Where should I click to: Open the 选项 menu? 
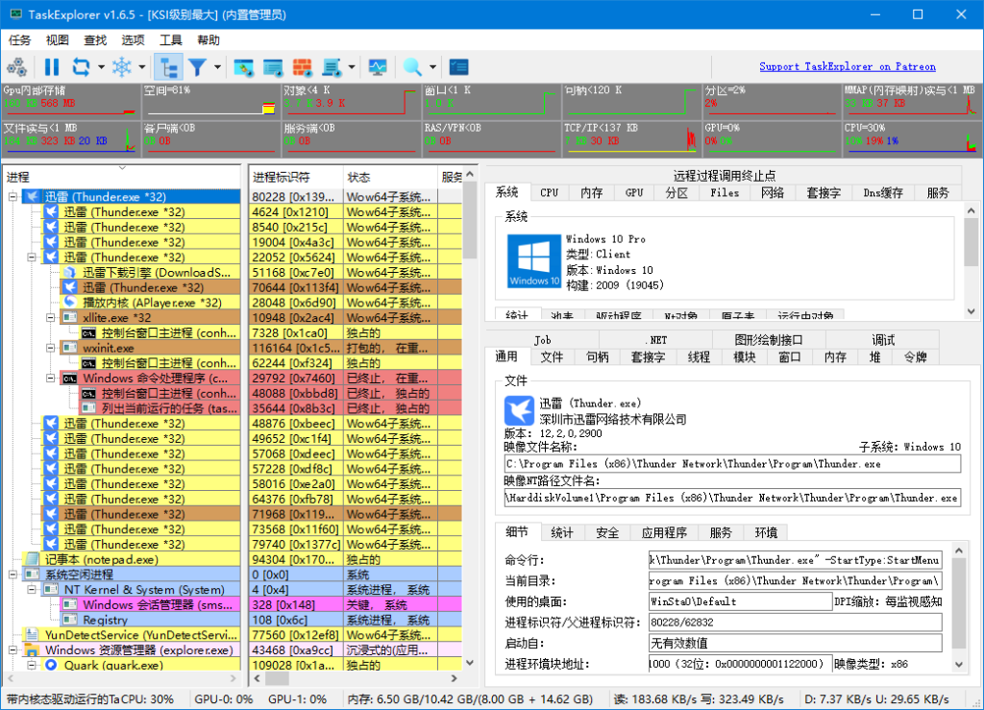coord(133,40)
